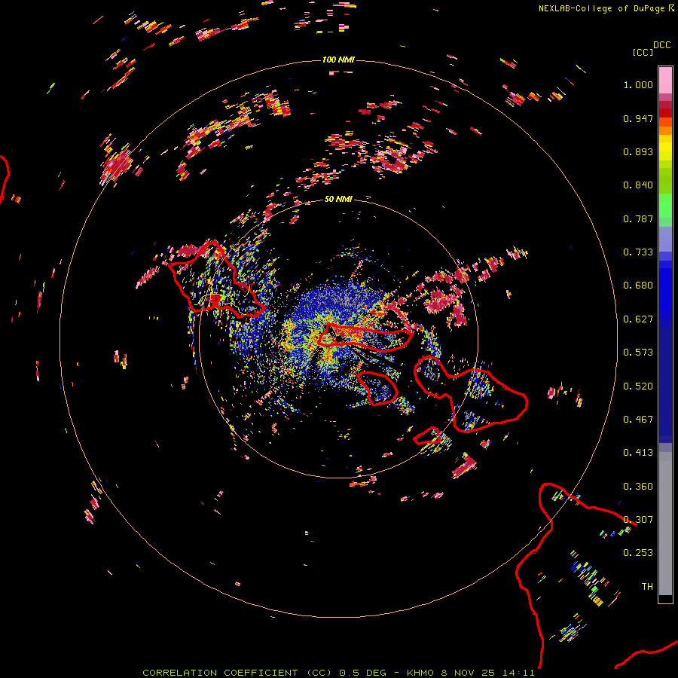The width and height of the screenshot is (678, 678).
Task: Click the 0.253 scale value
Action: pos(638,553)
